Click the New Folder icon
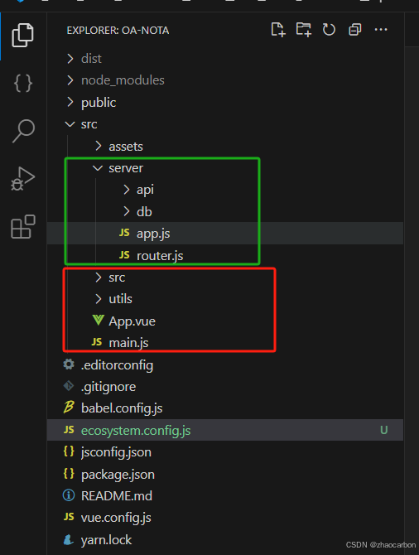419x555 pixels. (304, 30)
